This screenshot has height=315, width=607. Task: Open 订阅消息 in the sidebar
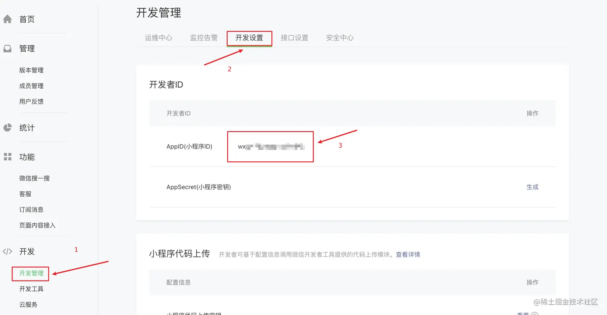32,209
